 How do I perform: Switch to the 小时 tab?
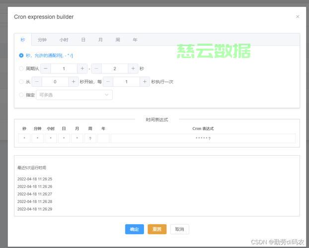[x=64, y=40]
